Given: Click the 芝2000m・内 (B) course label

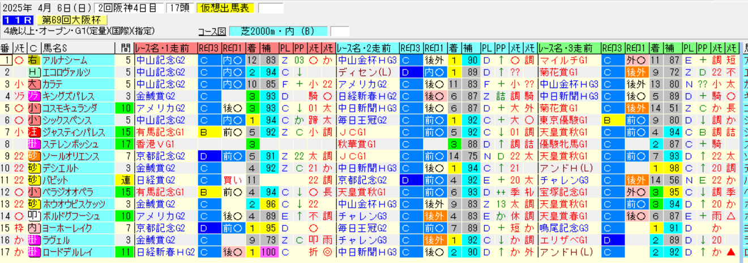Looking at the screenshot, I should (x=279, y=31).
